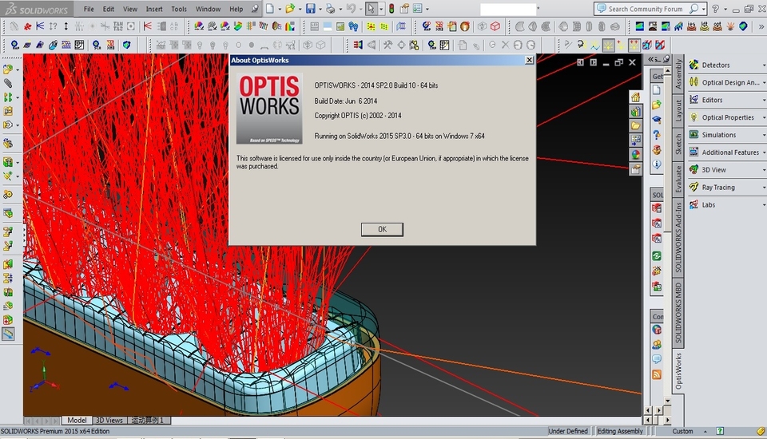767x439 pixels.
Task: Click the status bar help question icon
Action: pyautogui.click(x=720, y=431)
